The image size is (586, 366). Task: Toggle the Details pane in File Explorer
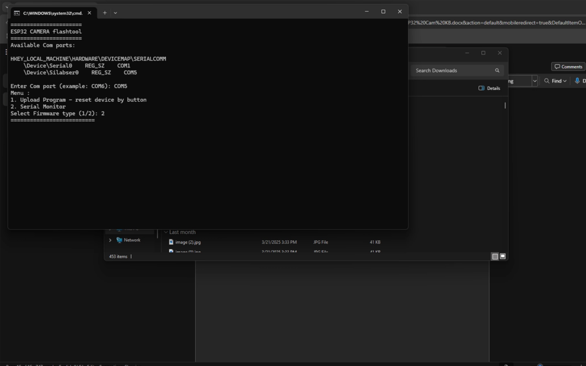[489, 88]
